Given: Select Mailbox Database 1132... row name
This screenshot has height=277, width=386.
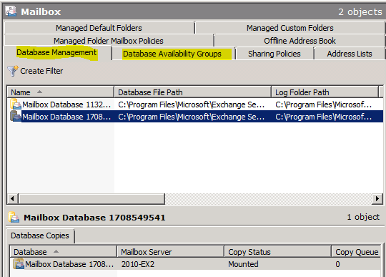Looking at the screenshot, I should tap(66, 105).
